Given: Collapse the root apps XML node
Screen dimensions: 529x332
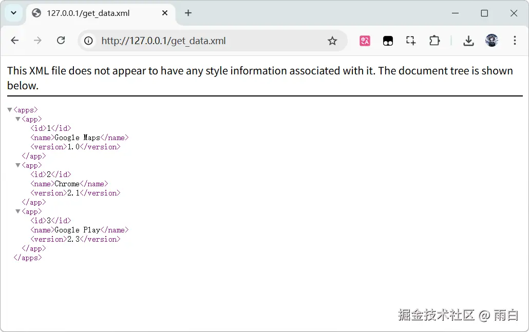Looking at the screenshot, I should click(9, 109).
